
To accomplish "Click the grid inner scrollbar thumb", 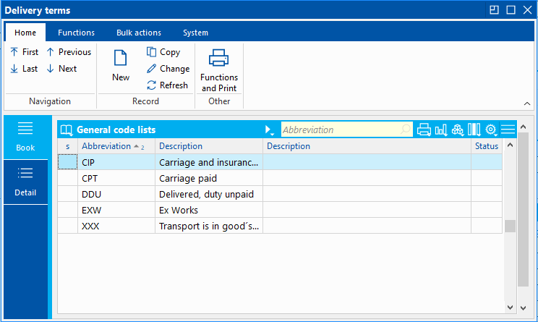I will click(x=510, y=226).
